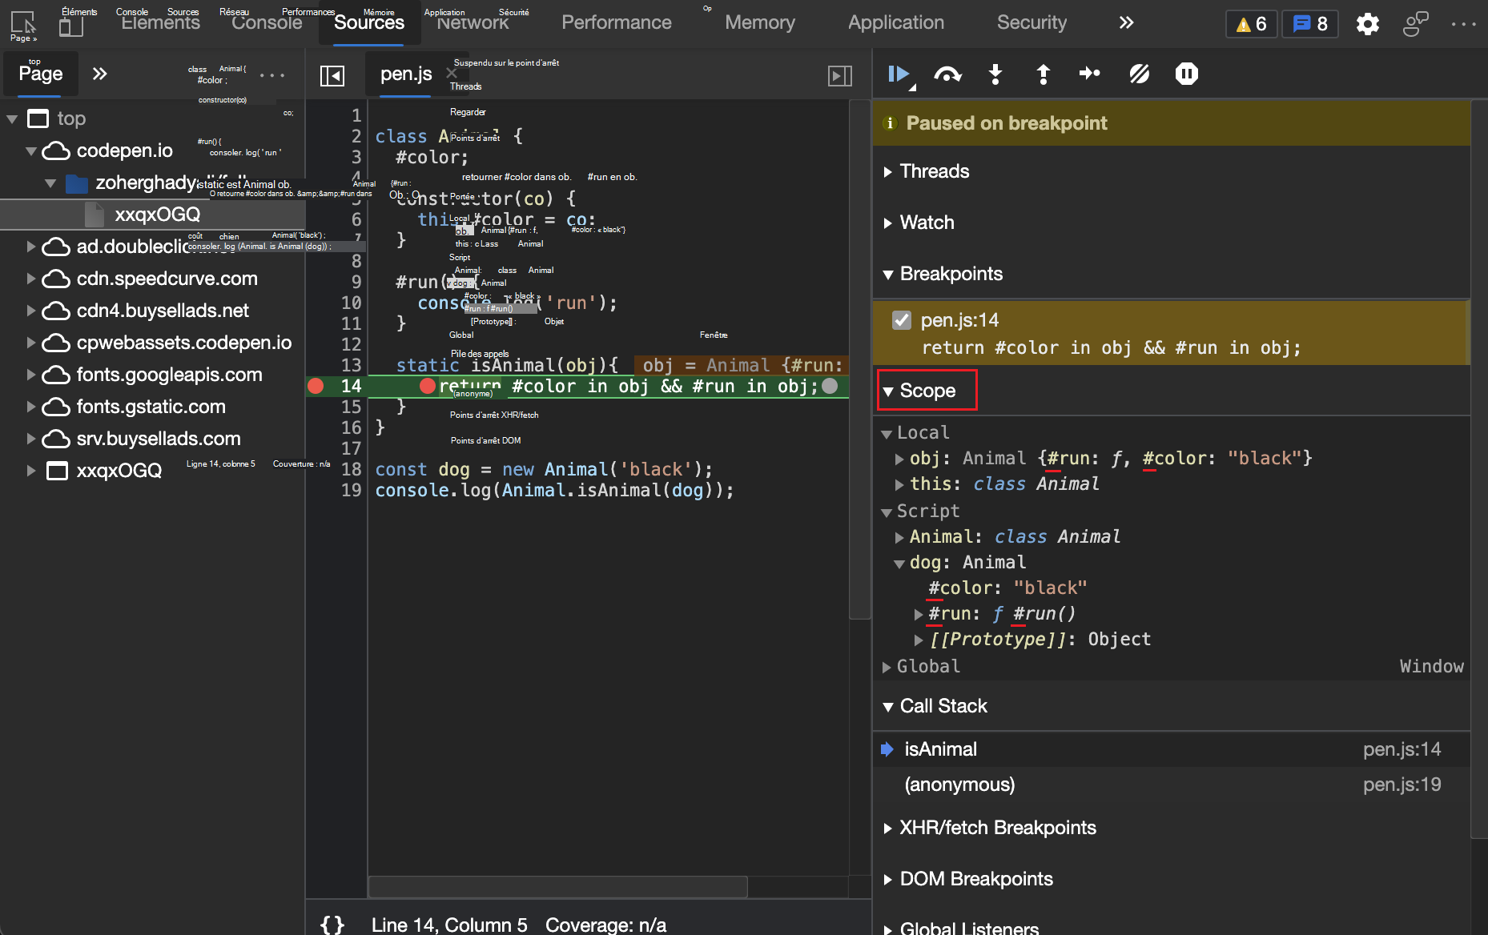Step into the next function call

click(995, 74)
